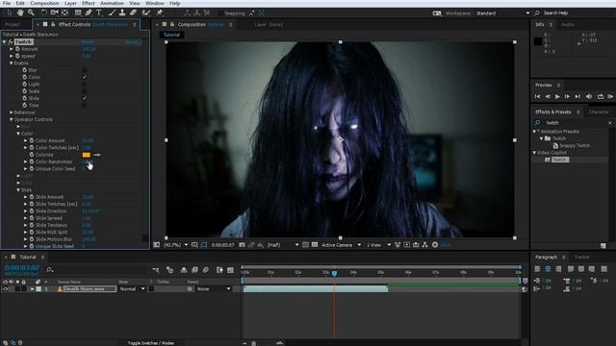
Task: Toggle the Time enable checkbox
Action: pyautogui.click(x=84, y=106)
